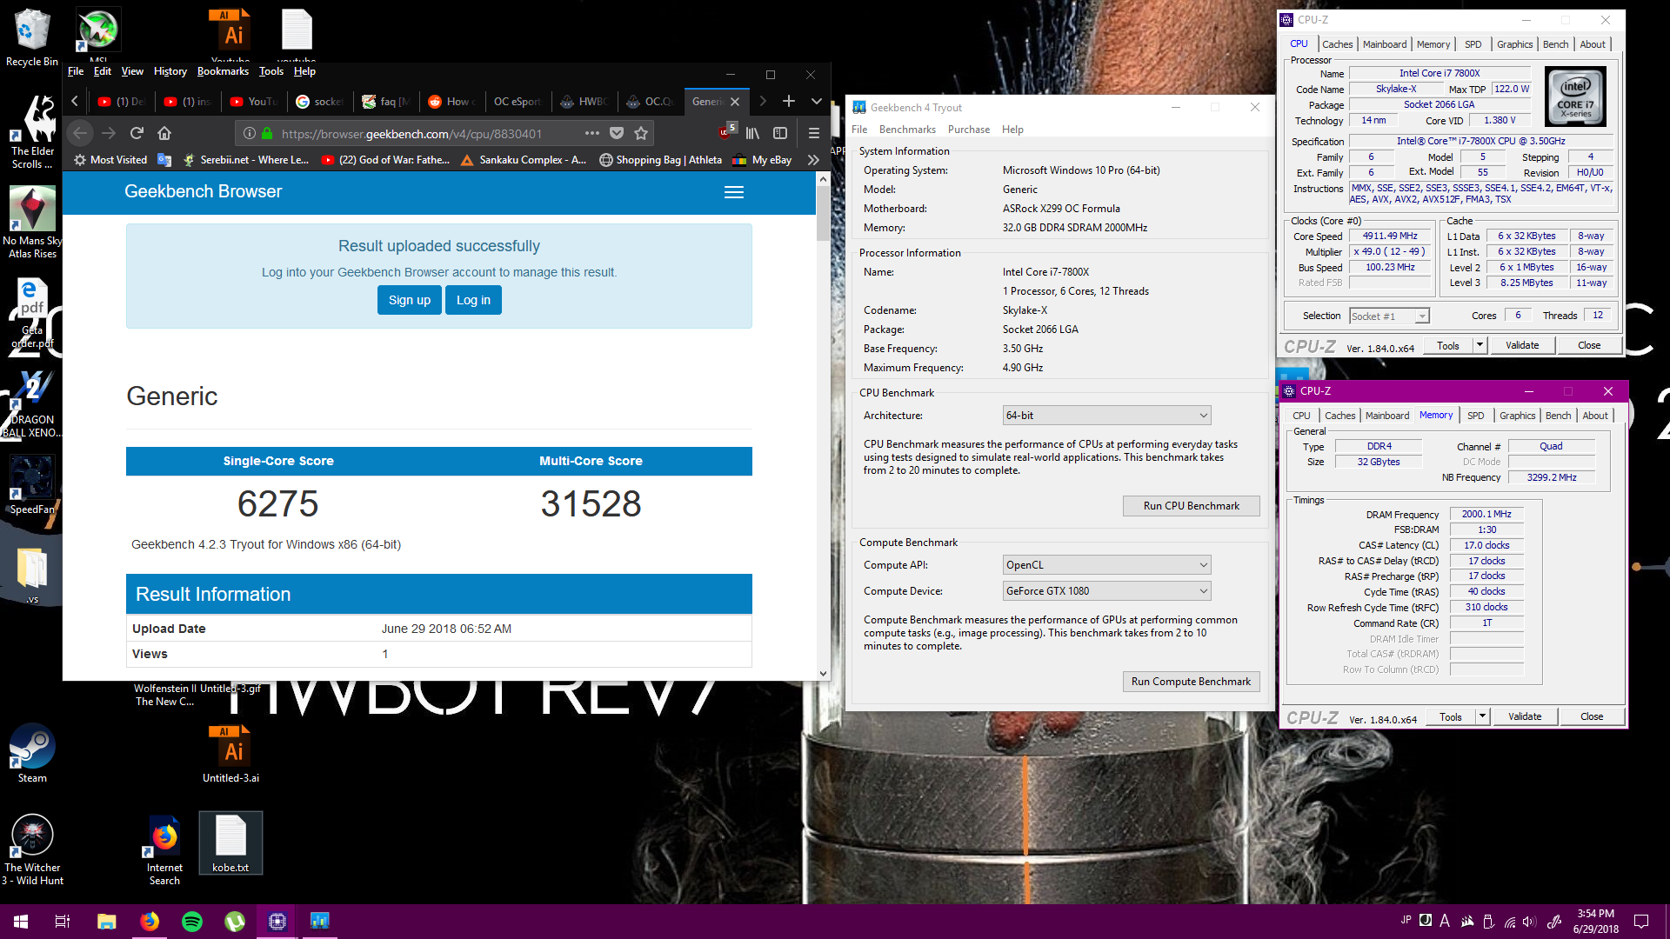
Task: Open Task View on taskbar
Action: pos(63,922)
